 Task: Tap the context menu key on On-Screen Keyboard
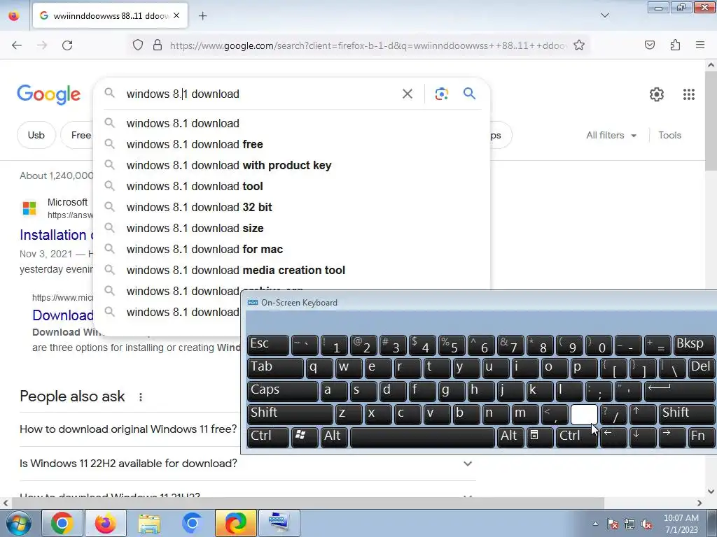click(x=540, y=437)
